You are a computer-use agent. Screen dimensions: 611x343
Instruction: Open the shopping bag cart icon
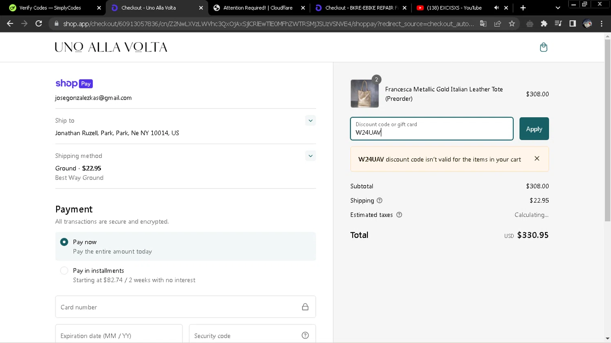(543, 47)
